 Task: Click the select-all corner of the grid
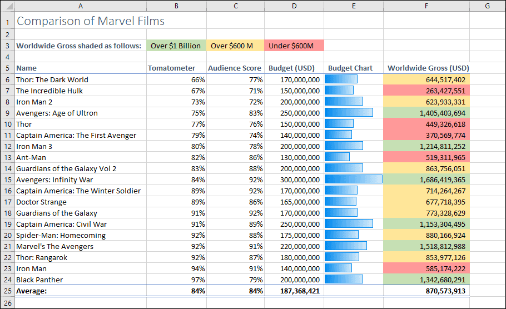(x=7, y=6)
